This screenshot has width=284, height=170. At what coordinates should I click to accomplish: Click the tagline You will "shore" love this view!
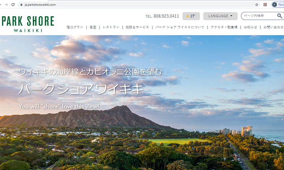tap(59, 106)
